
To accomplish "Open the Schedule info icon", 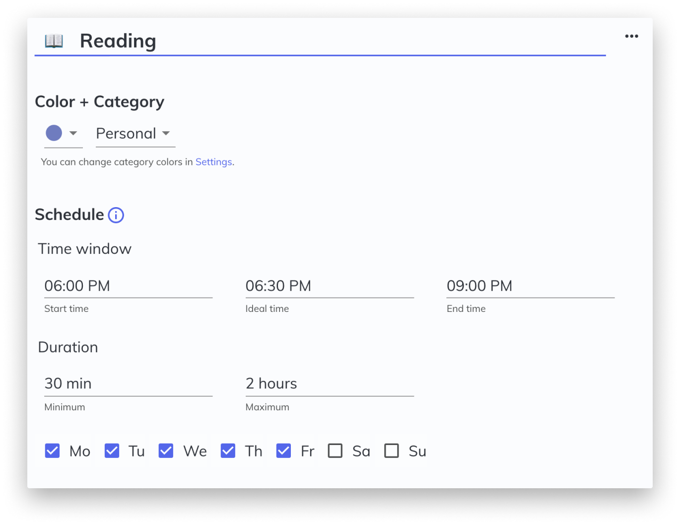I will pyautogui.click(x=116, y=215).
